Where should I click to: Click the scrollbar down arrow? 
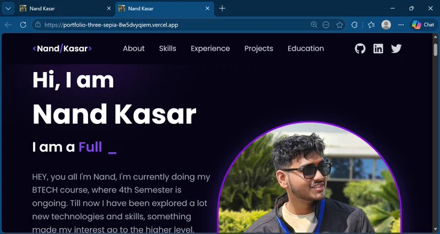point(435,229)
